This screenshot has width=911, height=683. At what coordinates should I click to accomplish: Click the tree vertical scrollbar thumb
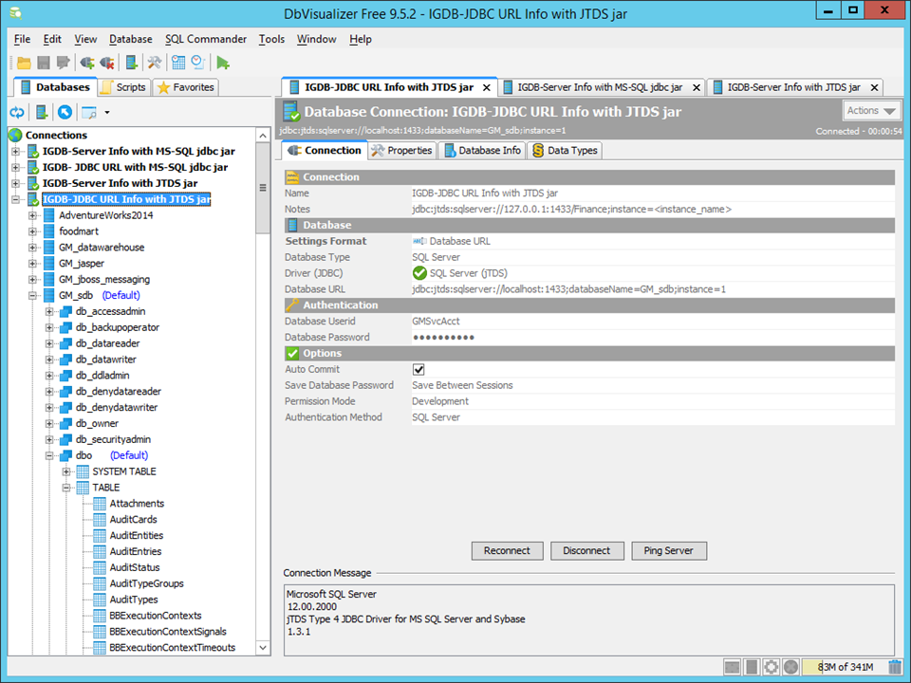(263, 188)
